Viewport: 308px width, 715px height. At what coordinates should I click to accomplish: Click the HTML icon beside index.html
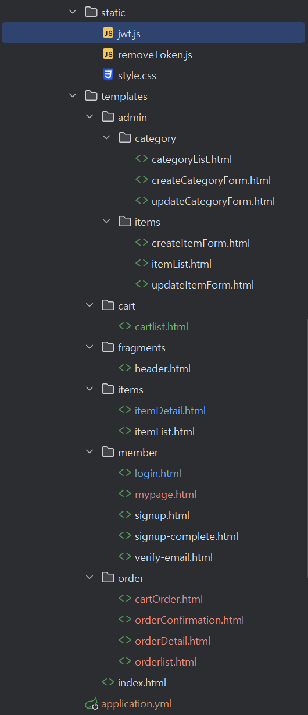tap(108, 682)
